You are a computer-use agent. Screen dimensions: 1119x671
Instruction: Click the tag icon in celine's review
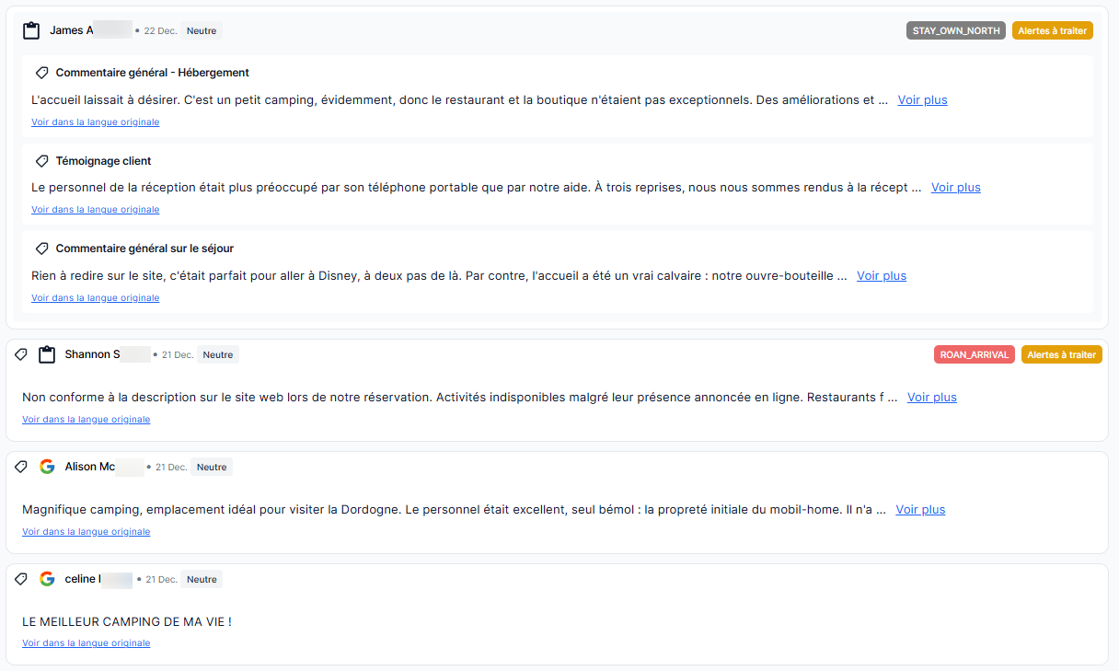pyautogui.click(x=21, y=579)
